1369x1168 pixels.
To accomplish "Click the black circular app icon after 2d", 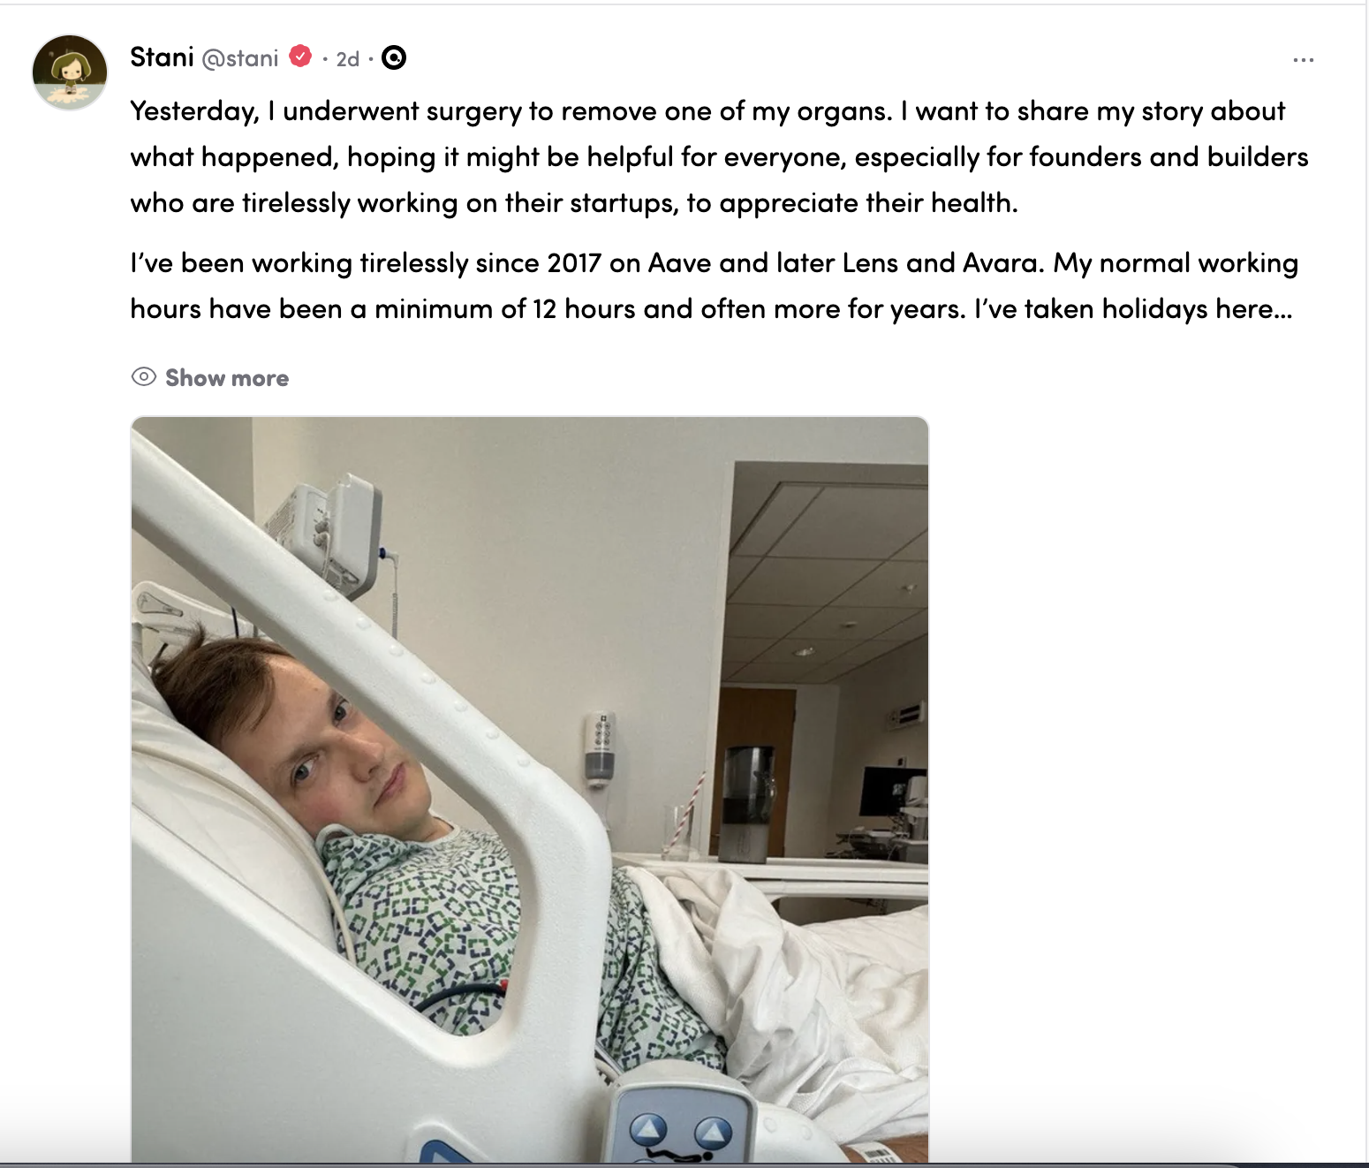I will pos(393,58).
